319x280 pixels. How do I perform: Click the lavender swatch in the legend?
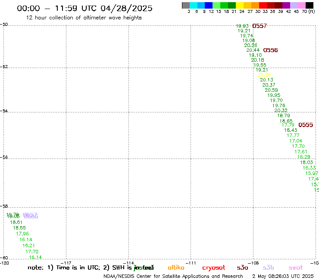pyautogui.click(x=294, y=5)
